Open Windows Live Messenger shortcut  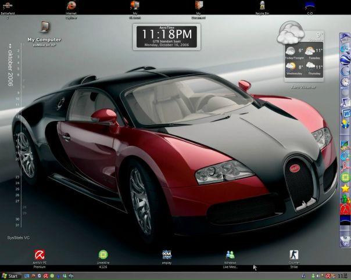(x=230, y=254)
